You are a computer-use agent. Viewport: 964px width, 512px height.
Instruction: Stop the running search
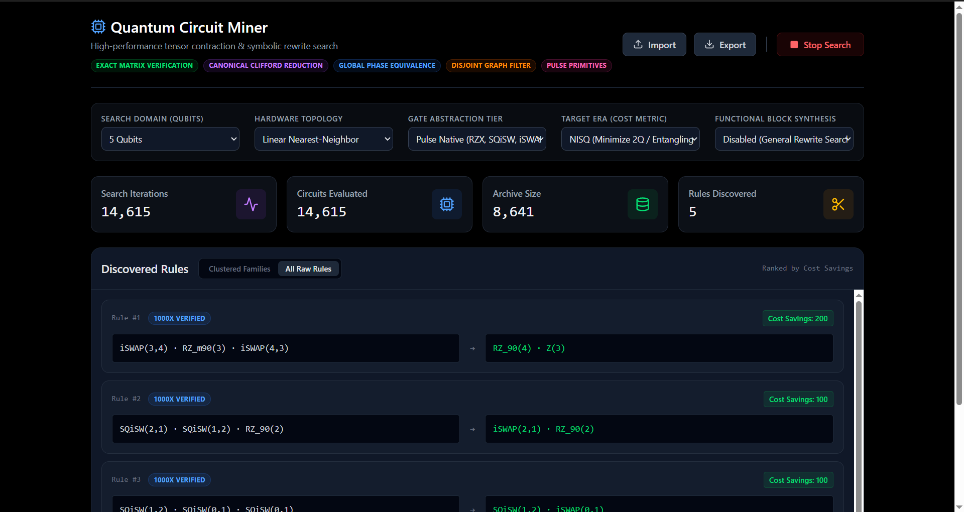pos(820,45)
